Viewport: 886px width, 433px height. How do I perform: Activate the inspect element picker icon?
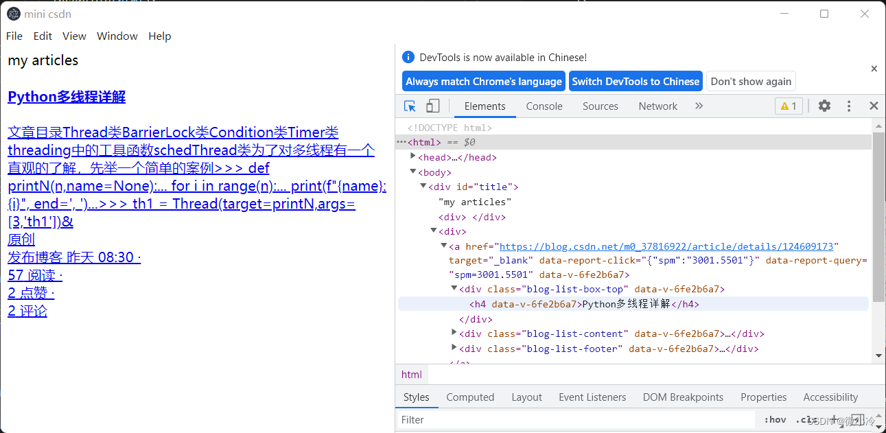click(x=410, y=106)
